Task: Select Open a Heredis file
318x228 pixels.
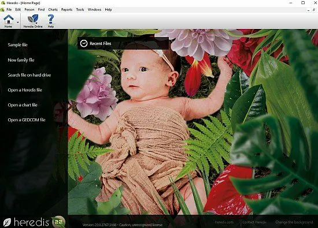Action: point(25,90)
